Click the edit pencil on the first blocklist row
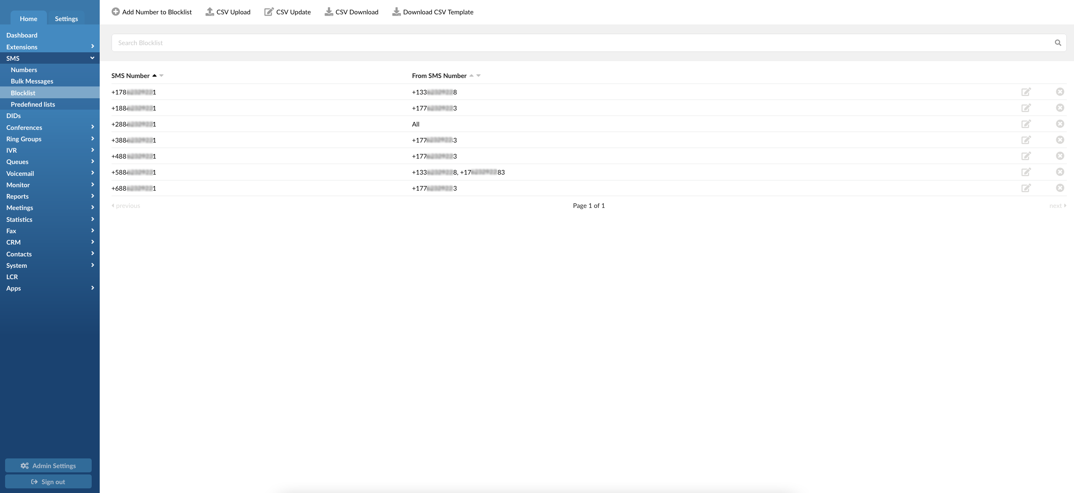Image resolution: width=1074 pixels, height=493 pixels. [x=1027, y=92]
